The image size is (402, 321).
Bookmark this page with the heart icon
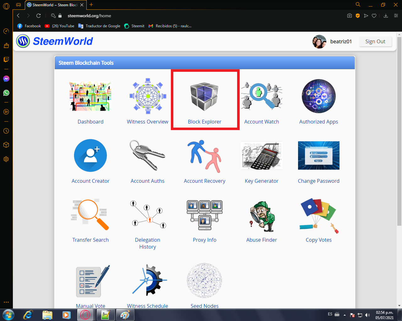[374, 16]
